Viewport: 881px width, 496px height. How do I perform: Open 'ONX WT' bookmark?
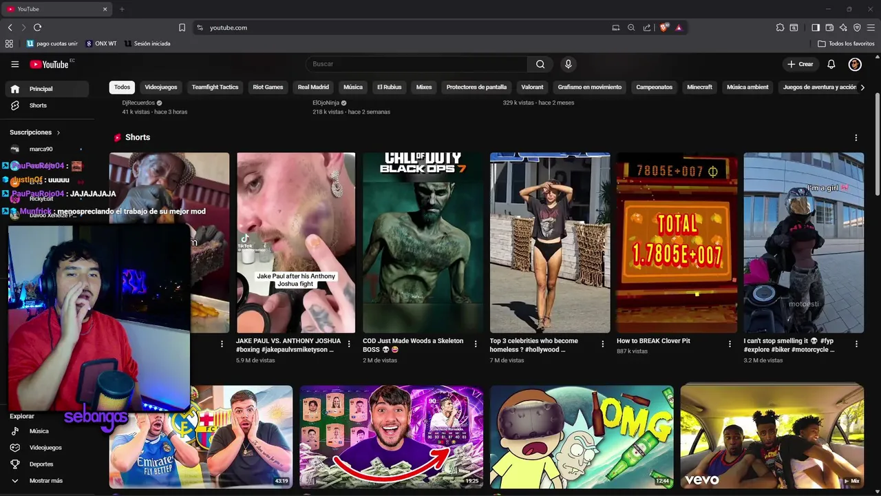point(101,43)
